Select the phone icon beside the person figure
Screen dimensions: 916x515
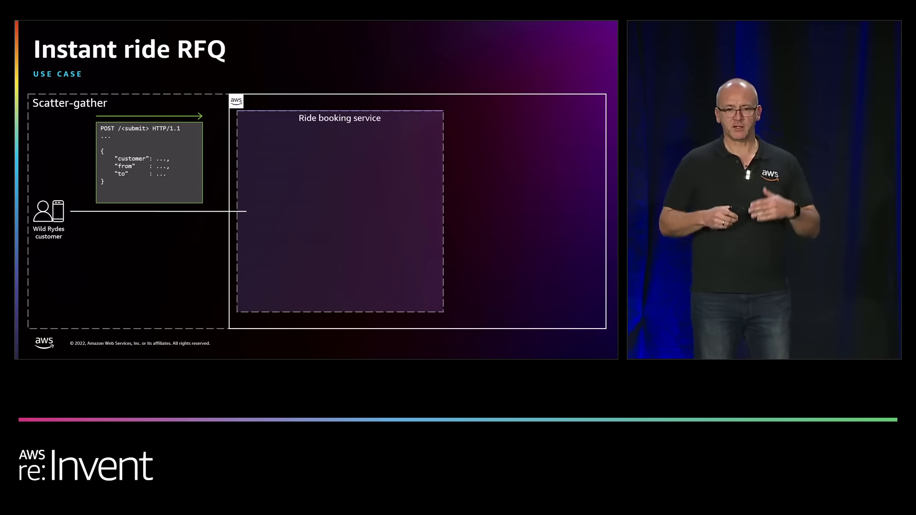(x=57, y=210)
